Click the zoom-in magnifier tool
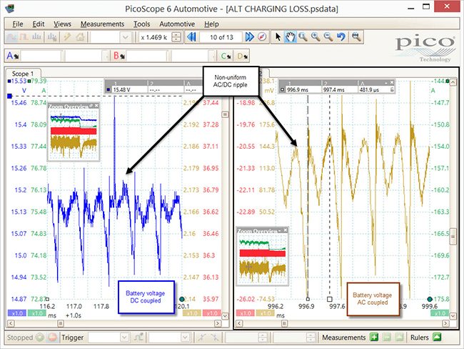Viewport: 464px width, 349px height. (316, 37)
